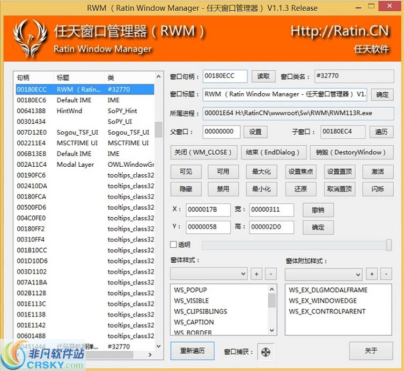The width and height of the screenshot is (404, 371).
Task: Click the 类 column header
Action: (130, 78)
